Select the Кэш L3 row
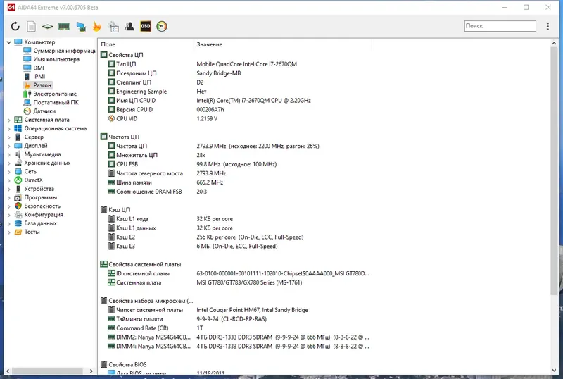The image size is (563, 379). tap(237, 246)
